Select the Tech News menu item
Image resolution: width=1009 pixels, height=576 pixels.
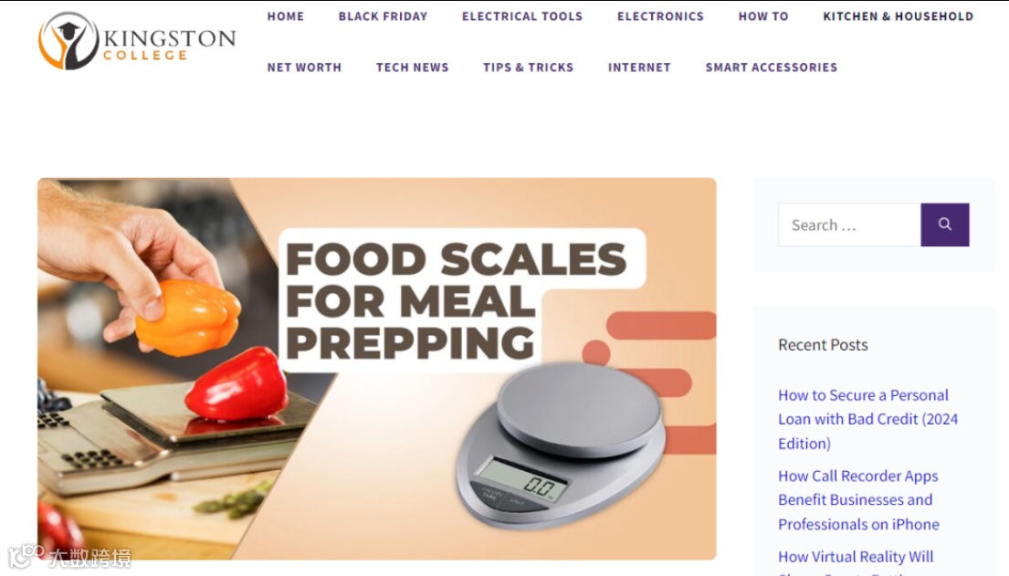413,67
